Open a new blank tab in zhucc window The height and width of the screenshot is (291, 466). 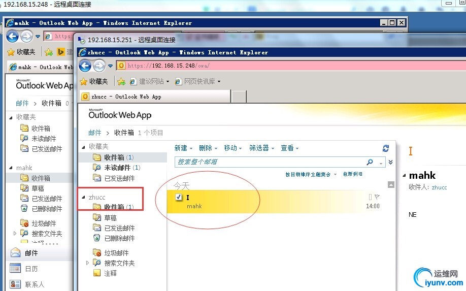(x=239, y=97)
